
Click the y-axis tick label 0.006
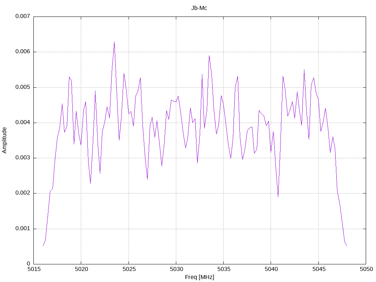[23, 51]
